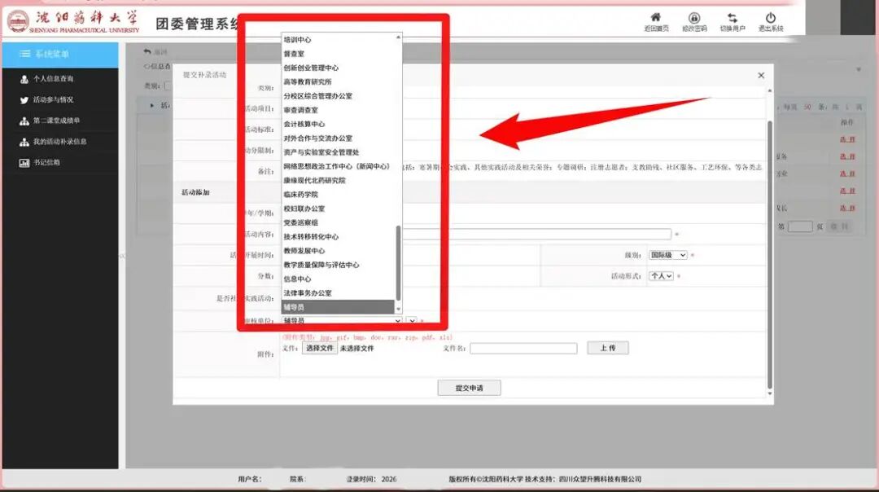Click the power icon to exit system (退出系统)

(x=771, y=18)
